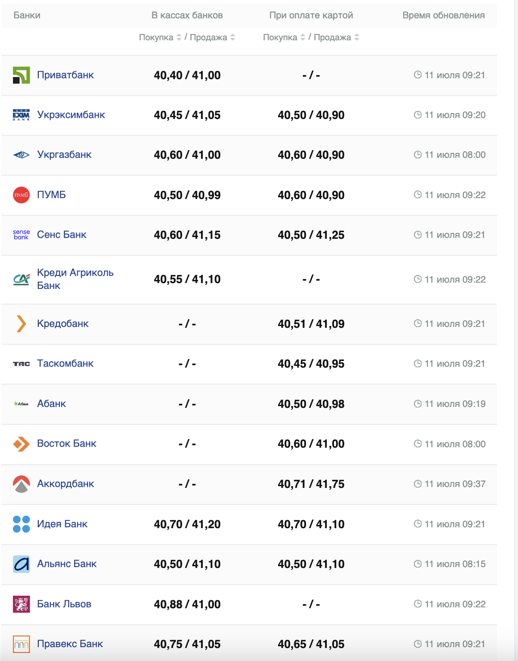Click the orange Kredobank chevron logo
518x661 pixels.
coord(21,324)
